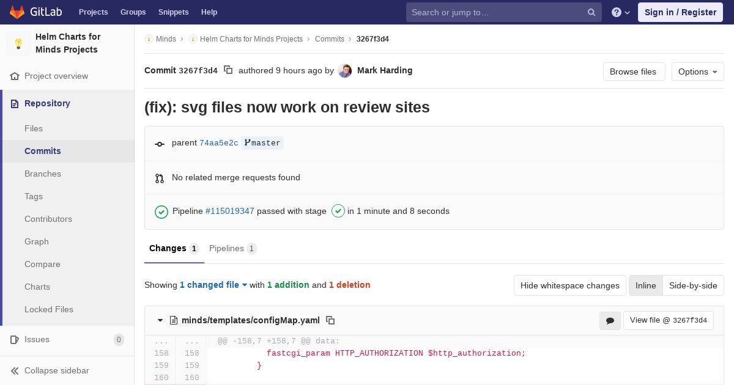Copy the commit SHA with the clipboard icon
This screenshot has width=734, height=385.
pos(228,70)
